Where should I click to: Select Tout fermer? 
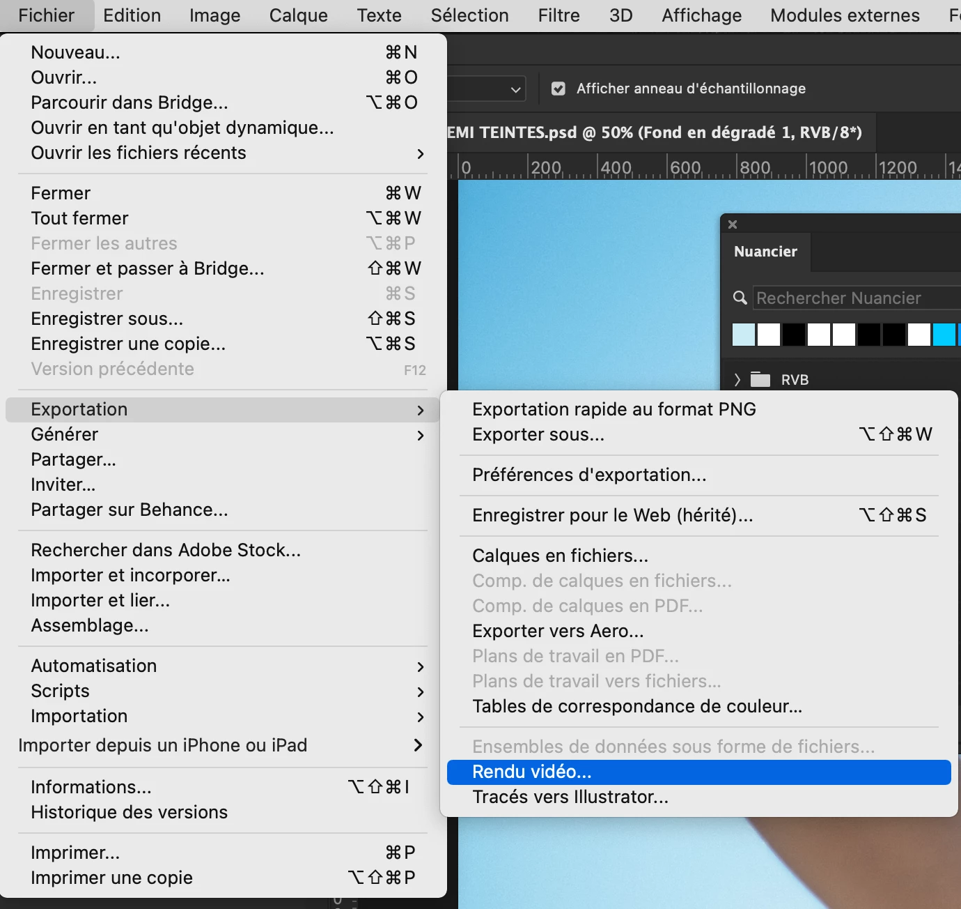coord(223,218)
